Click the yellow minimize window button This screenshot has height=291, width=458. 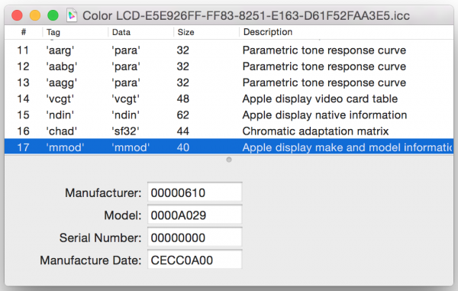(x=35, y=15)
